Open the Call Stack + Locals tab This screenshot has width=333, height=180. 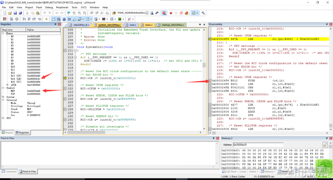234,171
